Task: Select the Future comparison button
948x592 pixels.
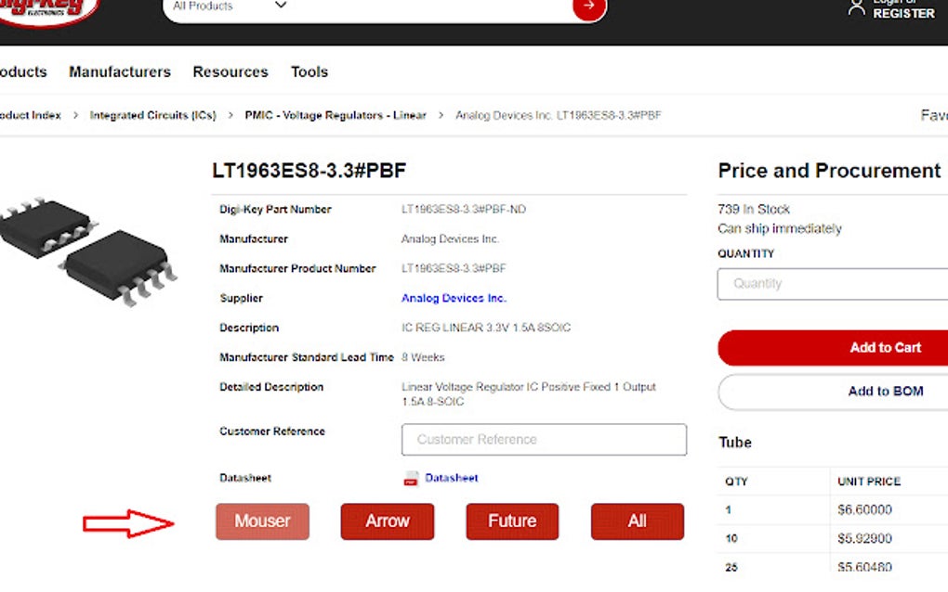Action: point(511,521)
